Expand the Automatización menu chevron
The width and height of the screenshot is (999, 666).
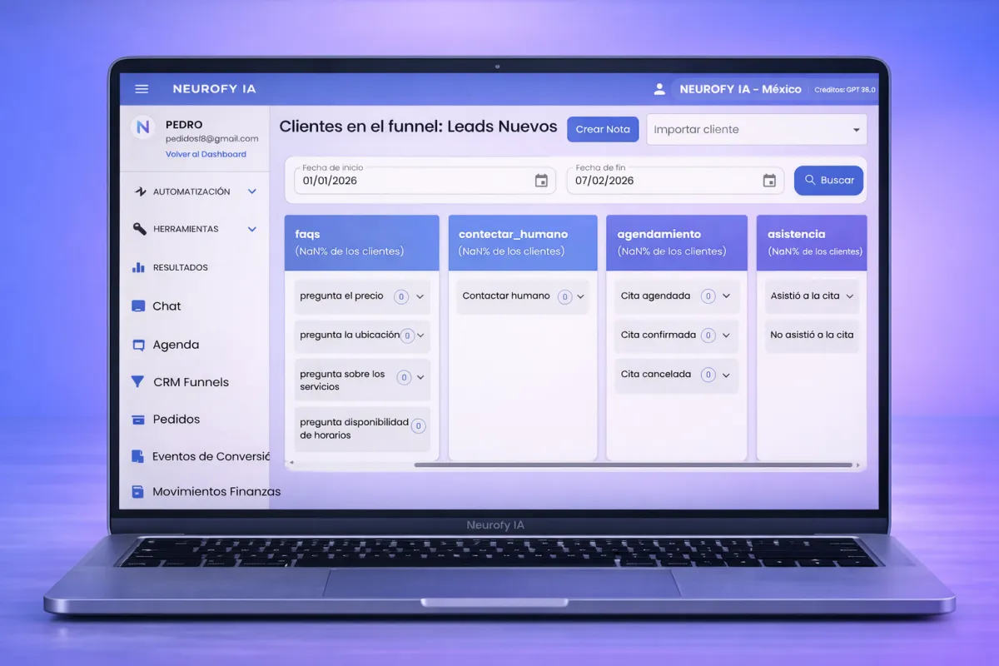click(x=252, y=191)
